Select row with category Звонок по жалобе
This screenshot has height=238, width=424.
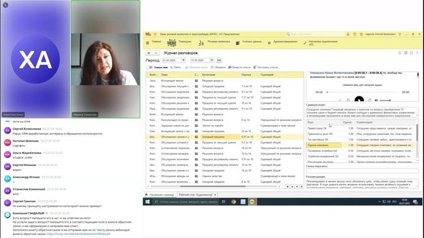point(225,126)
